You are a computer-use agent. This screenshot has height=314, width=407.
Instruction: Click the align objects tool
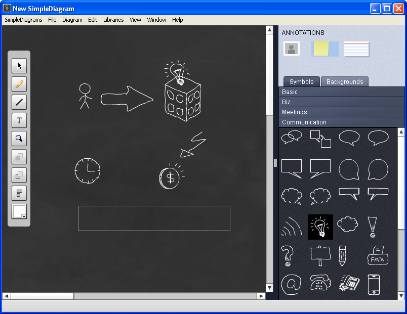pyautogui.click(x=19, y=193)
